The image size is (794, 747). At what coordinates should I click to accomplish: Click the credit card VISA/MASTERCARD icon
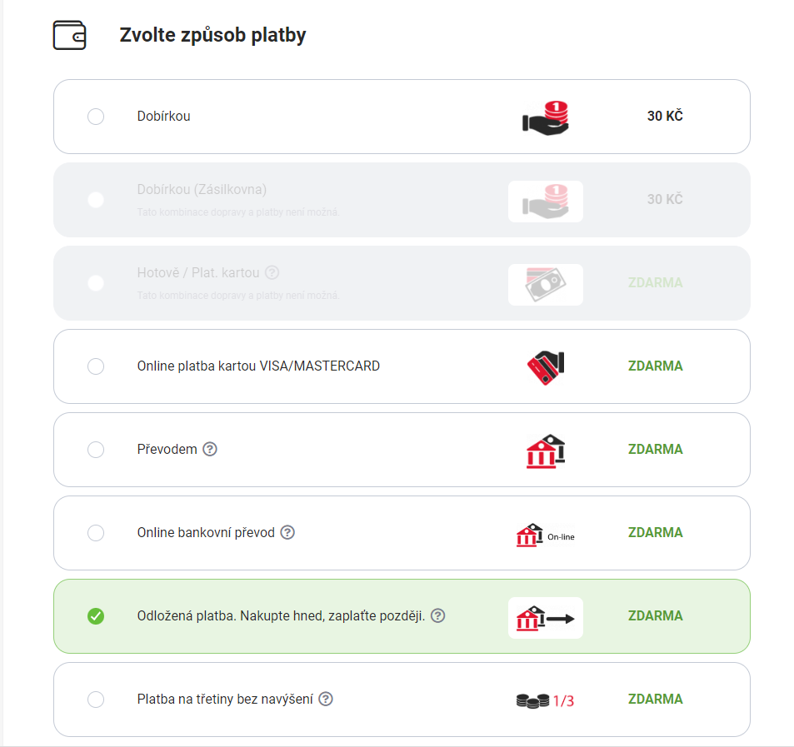point(546,368)
